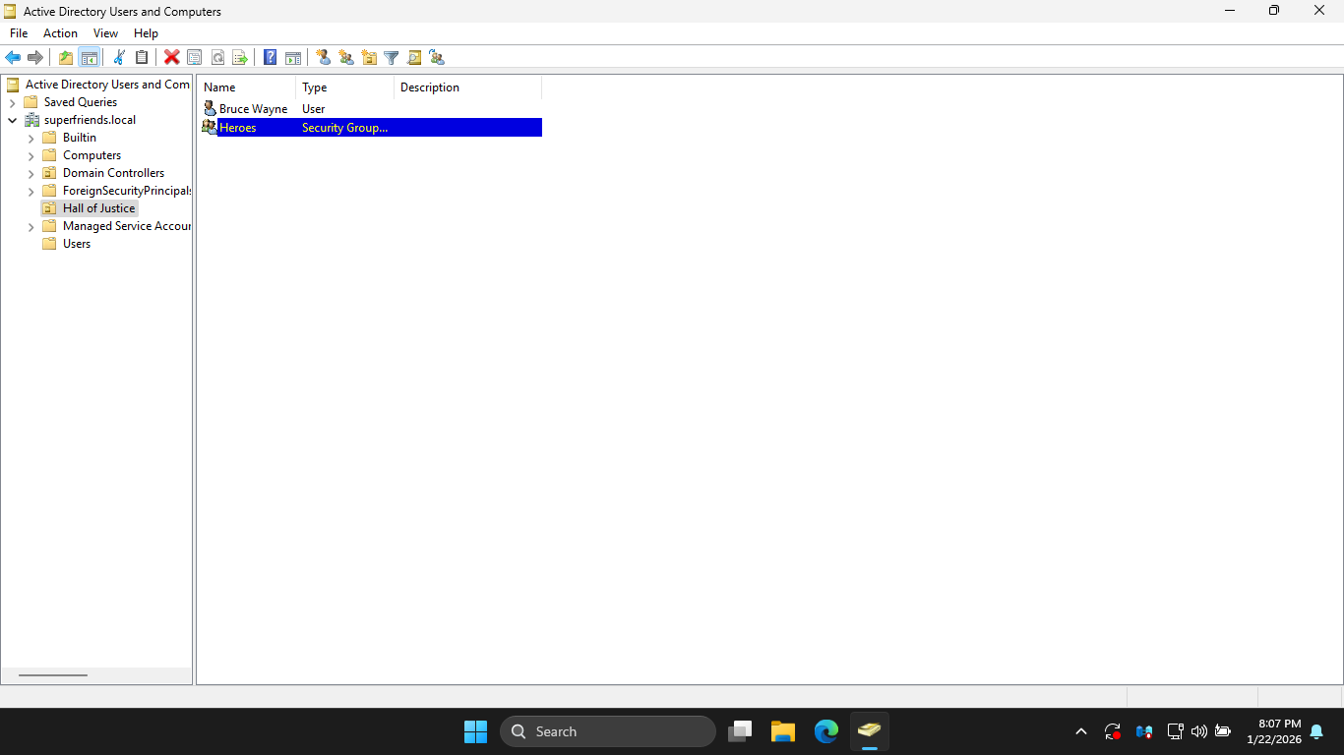Select the Users container in tree
The width and height of the screenshot is (1344, 755).
[x=76, y=244]
